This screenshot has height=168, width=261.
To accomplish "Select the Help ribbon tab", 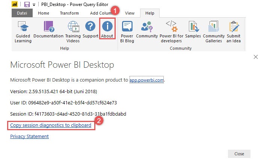I will [149, 13].
